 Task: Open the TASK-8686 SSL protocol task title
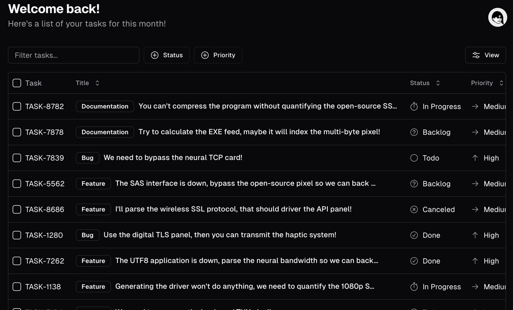233,209
